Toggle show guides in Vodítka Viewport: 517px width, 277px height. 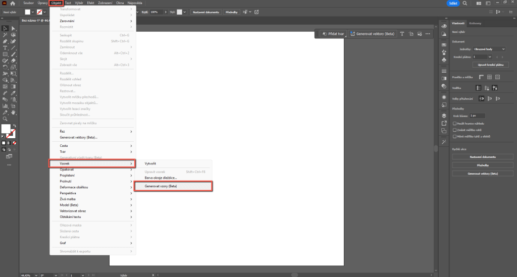[479, 88]
